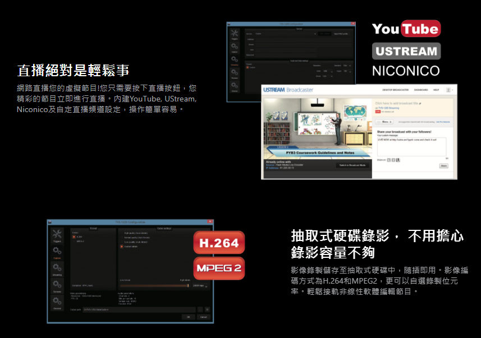Click the User field in streaming settings
The width and height of the screenshot is (481, 338).
[286, 50]
